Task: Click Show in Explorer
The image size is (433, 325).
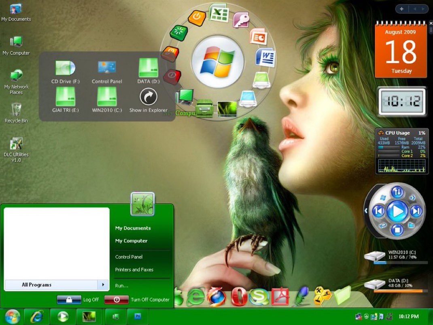Action: (148, 100)
